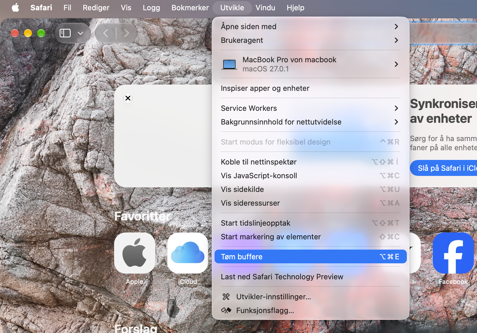Select Vis sidekilde
This screenshot has width=477, height=333.
311,189
